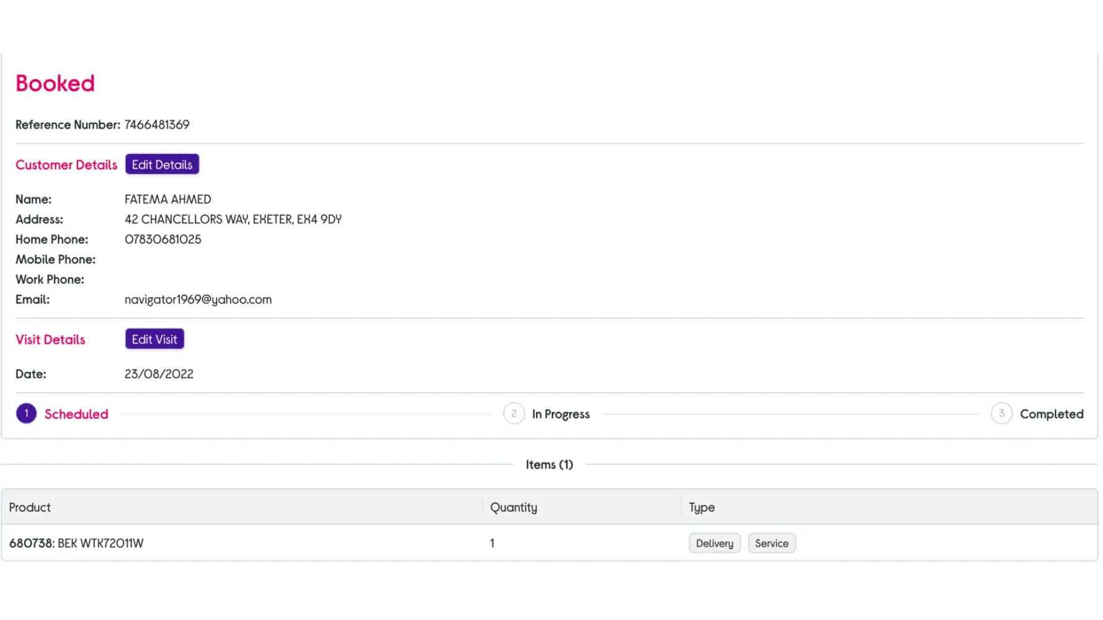Viewport: 1103px width, 620px height.
Task: Click the email navigator1969@yahoo.com
Action: (x=198, y=299)
